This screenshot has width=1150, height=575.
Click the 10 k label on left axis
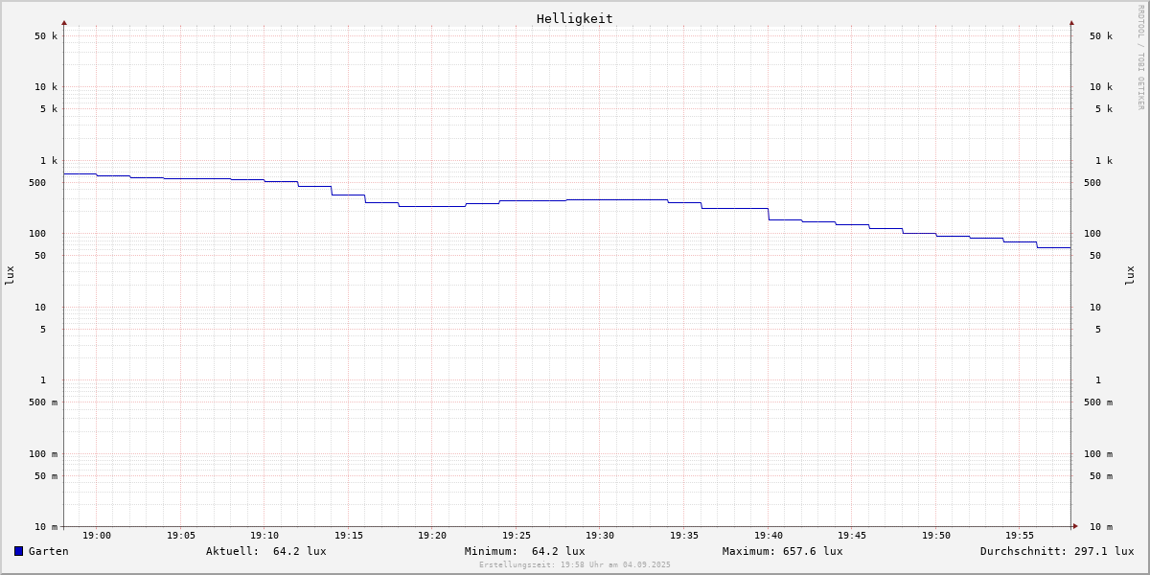(x=46, y=87)
